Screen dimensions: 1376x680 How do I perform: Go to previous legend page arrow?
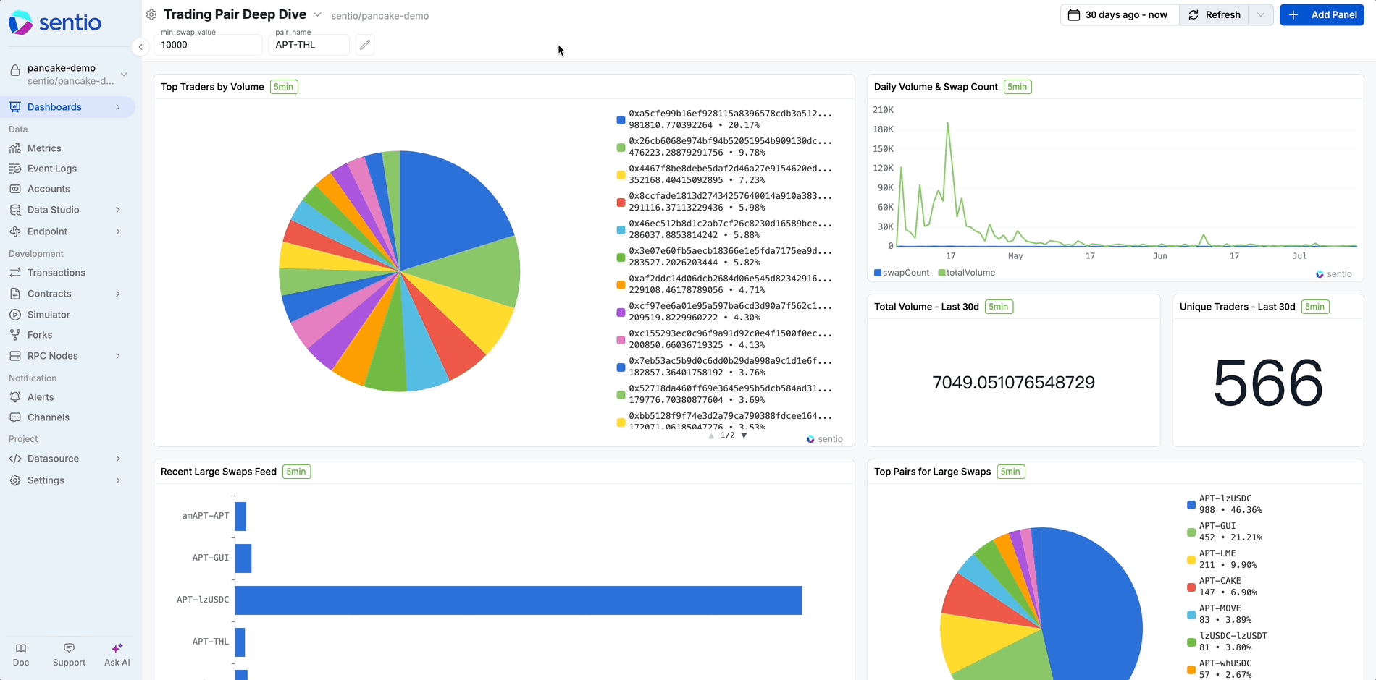tap(711, 435)
